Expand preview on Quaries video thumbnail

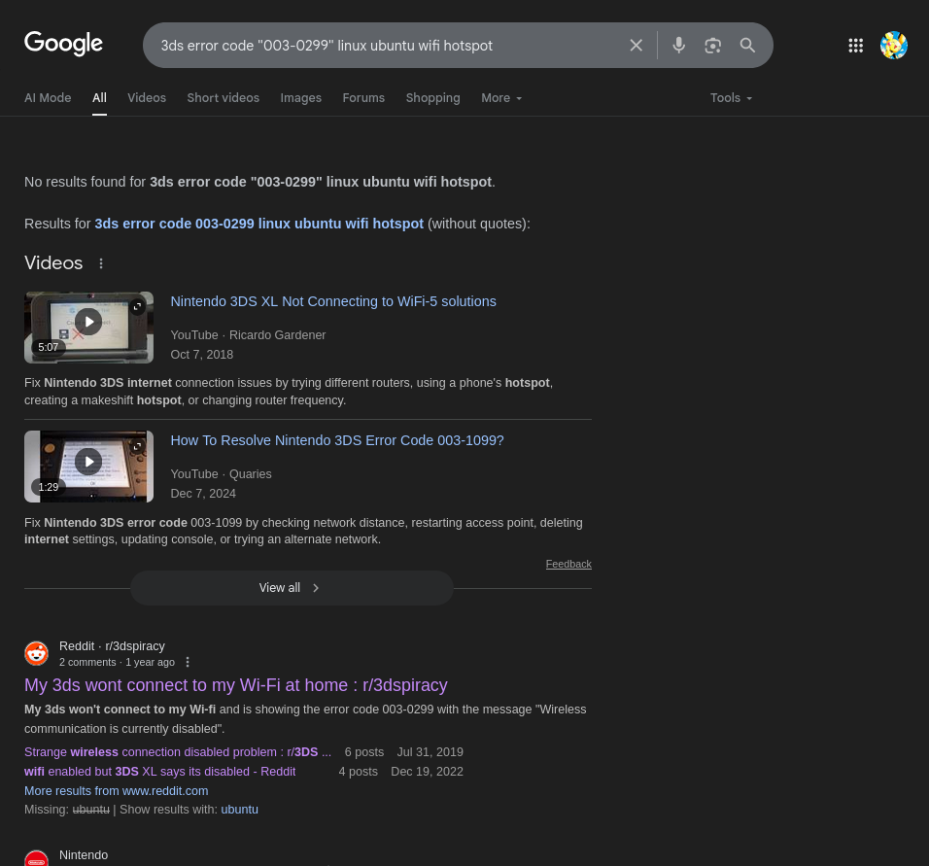coord(137,446)
